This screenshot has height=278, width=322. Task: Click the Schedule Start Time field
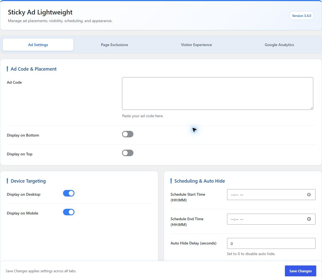point(271,195)
